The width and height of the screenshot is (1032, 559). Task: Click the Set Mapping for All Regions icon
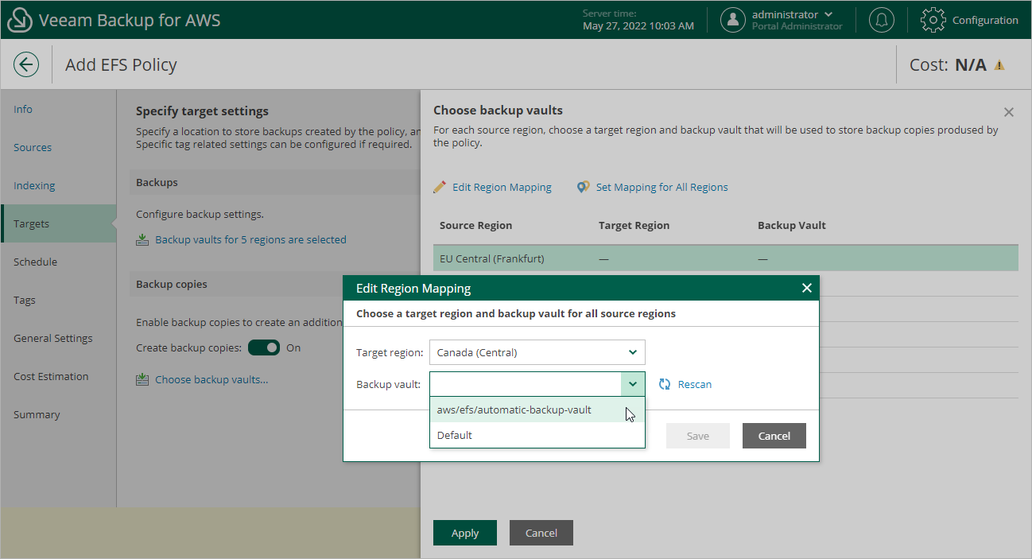[584, 187]
